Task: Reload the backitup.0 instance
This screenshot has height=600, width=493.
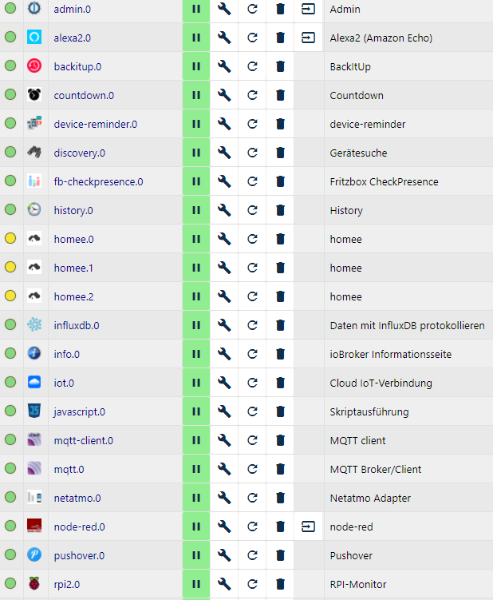Action: [252, 66]
